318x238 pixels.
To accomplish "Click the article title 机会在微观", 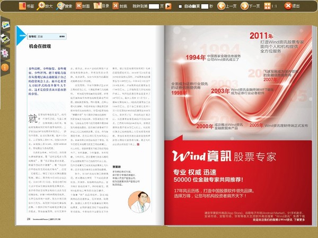I will point(40,47).
